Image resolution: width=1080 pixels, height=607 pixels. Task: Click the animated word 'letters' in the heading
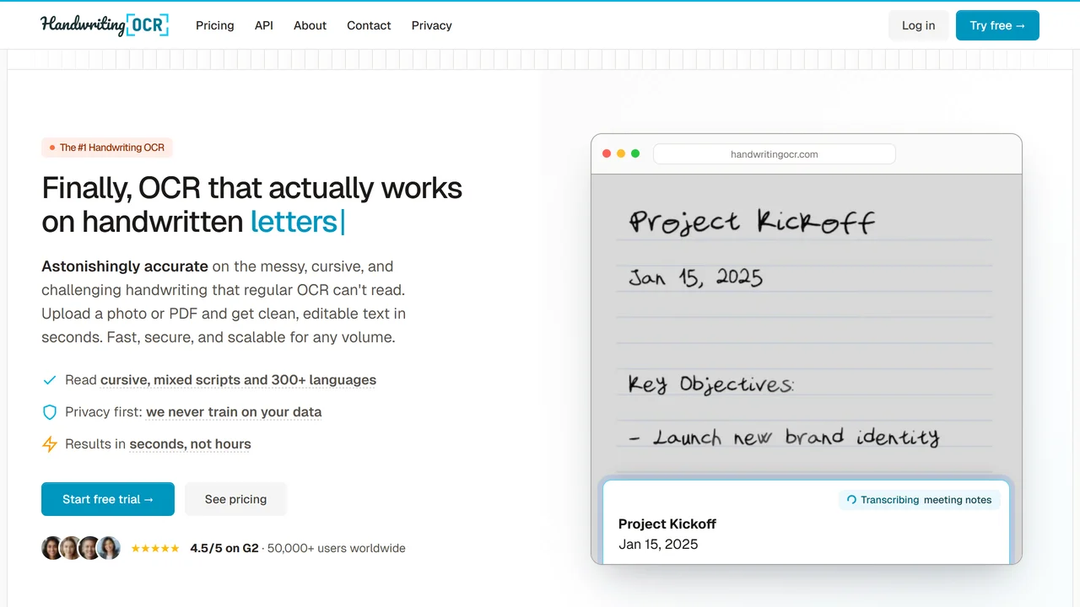[x=294, y=222]
